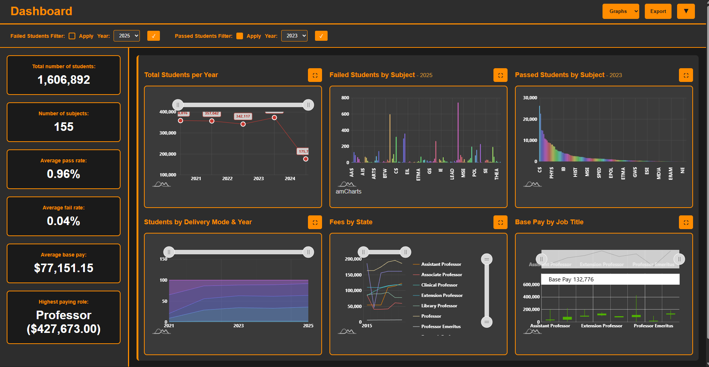Confirm failed students filter with checkmark button

[154, 36]
